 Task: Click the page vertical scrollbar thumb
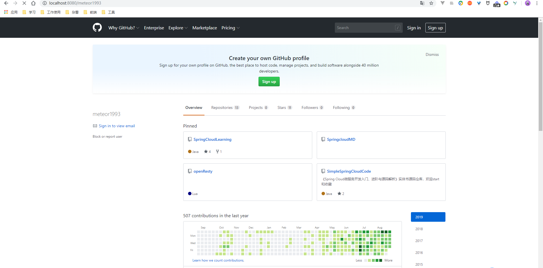click(540, 76)
